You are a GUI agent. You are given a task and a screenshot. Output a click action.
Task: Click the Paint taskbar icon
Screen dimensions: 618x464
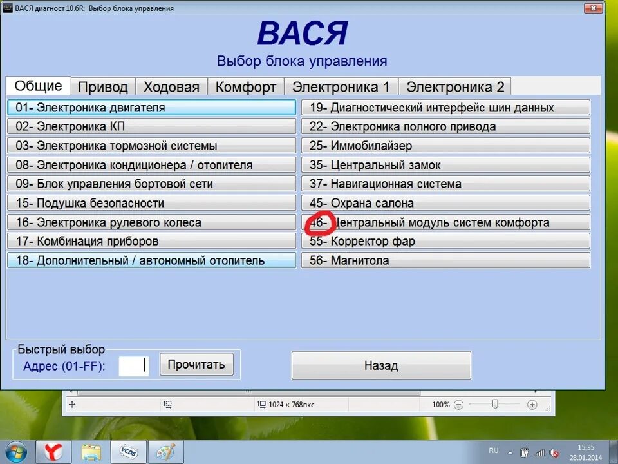(x=166, y=452)
